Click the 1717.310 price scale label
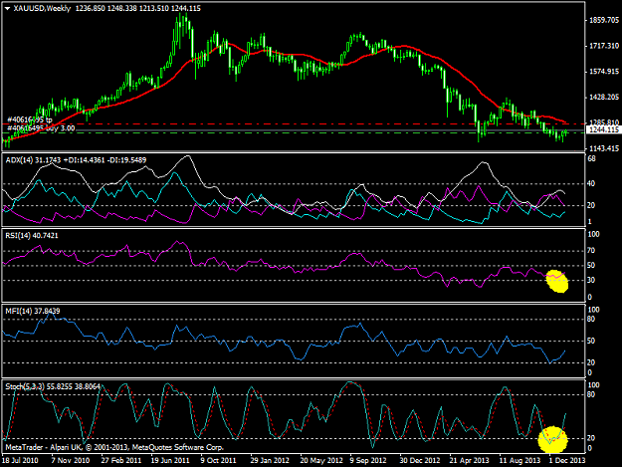 (x=604, y=46)
